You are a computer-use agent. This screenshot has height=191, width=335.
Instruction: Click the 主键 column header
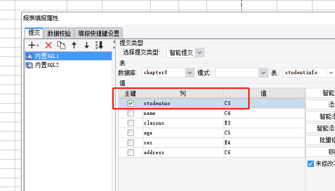(x=130, y=93)
